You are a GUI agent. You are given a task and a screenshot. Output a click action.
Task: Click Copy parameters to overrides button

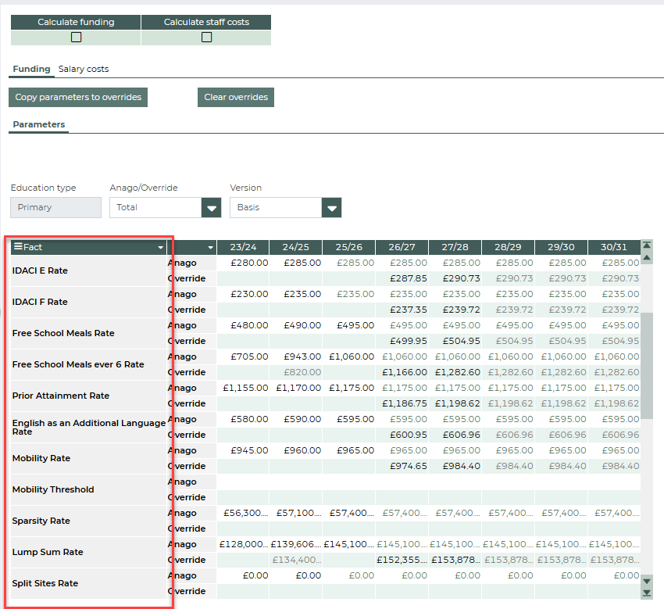click(x=78, y=98)
